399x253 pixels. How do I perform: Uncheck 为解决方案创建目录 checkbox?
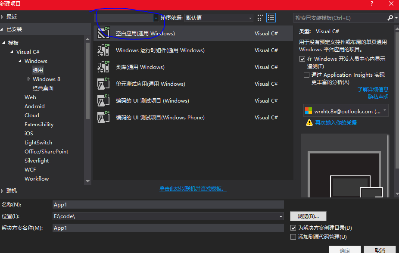coord(293,228)
